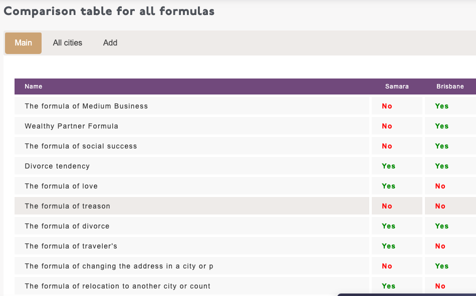Open Wealthy Partner Formula row
This screenshot has height=296, width=476.
tap(72, 126)
